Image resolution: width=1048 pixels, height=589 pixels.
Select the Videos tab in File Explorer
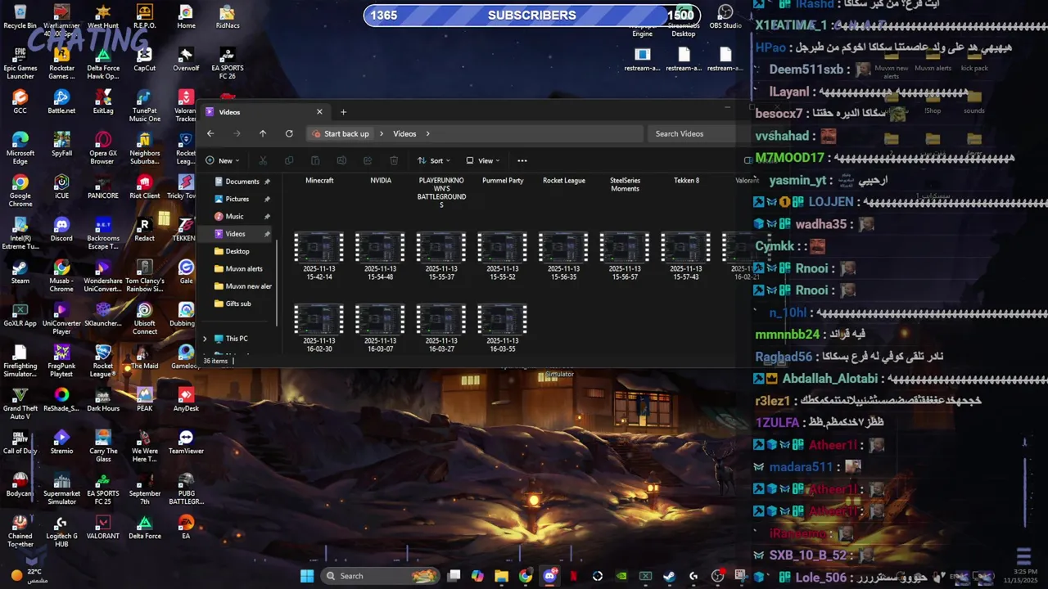[x=265, y=112]
